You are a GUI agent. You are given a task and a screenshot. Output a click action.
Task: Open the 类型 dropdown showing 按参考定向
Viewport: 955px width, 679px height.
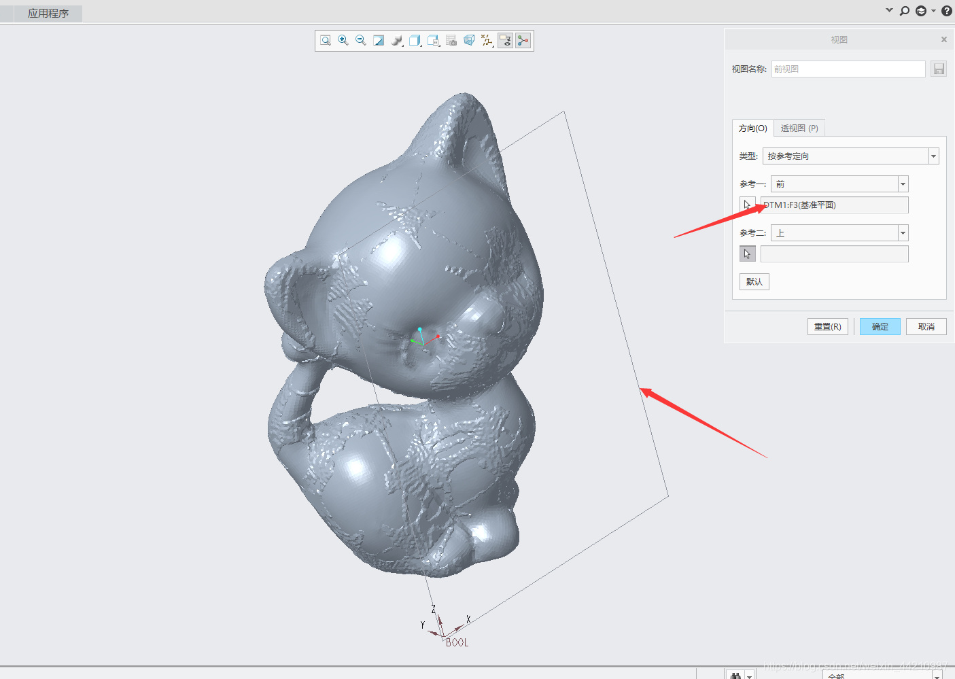coord(851,156)
